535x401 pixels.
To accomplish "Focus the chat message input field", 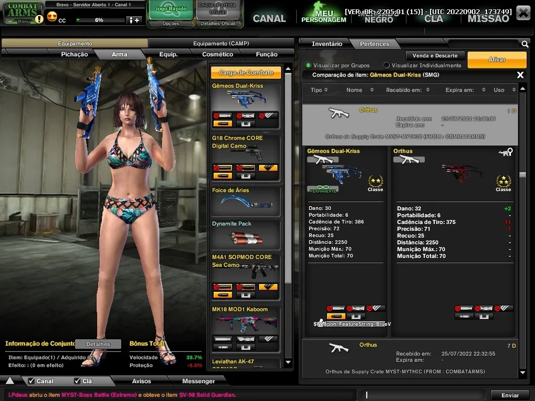I will (423, 395).
